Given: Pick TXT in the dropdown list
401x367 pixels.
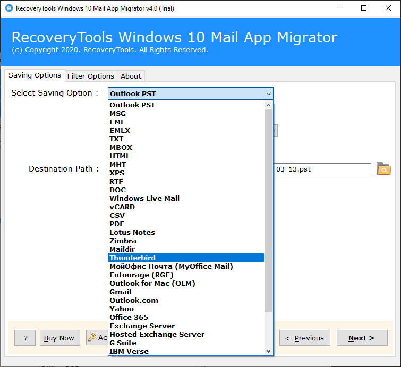Looking at the screenshot, I should coord(186,139).
